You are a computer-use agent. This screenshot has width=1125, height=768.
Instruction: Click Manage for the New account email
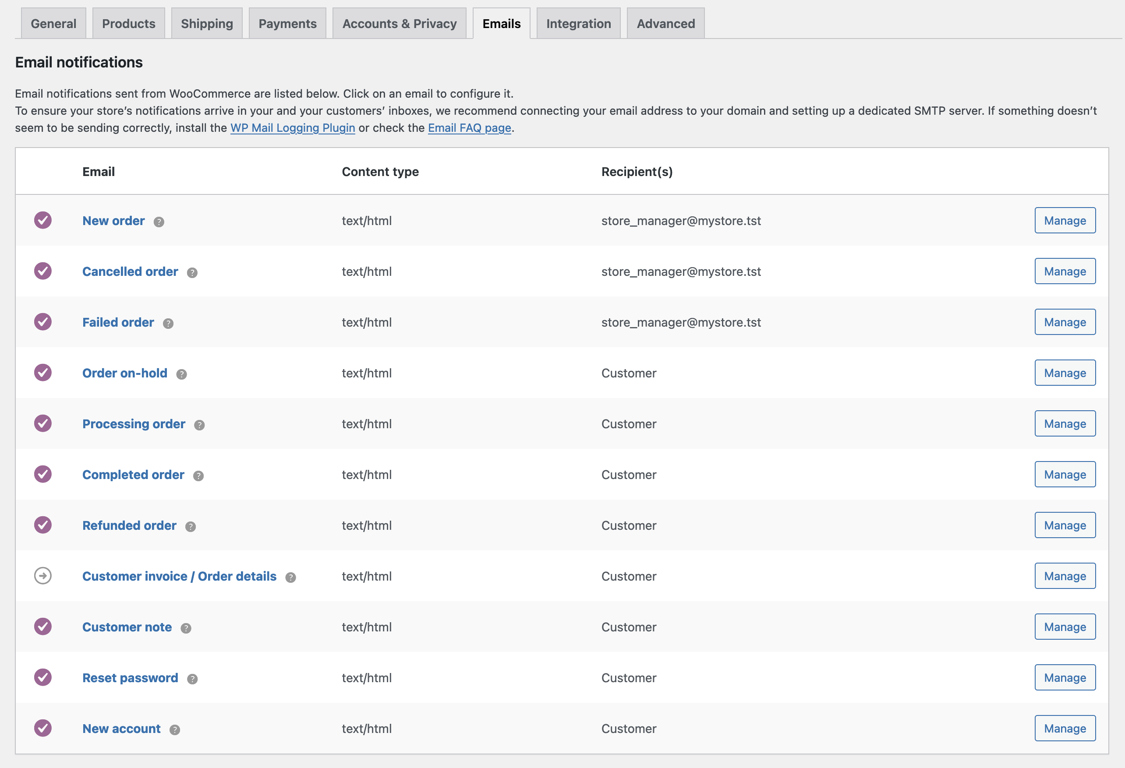1065,728
